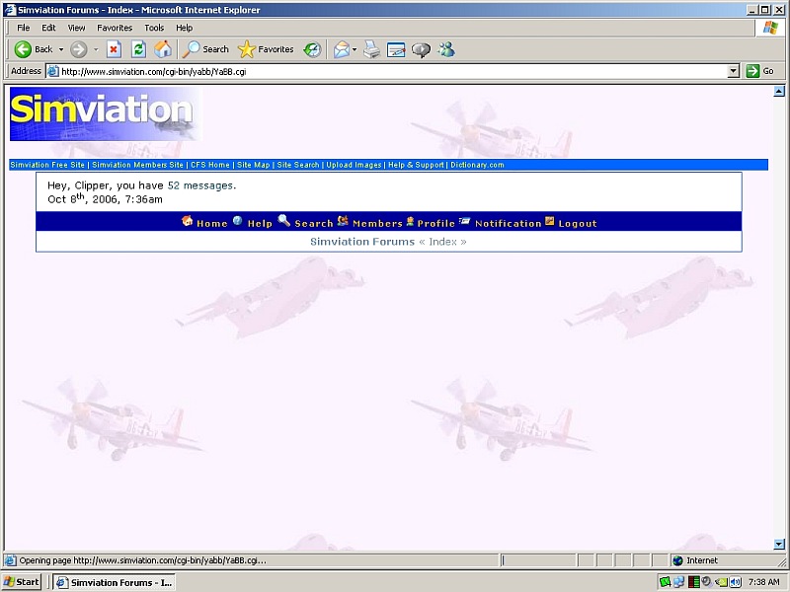Click the forum Logout link
The height and width of the screenshot is (592, 790).
577,224
